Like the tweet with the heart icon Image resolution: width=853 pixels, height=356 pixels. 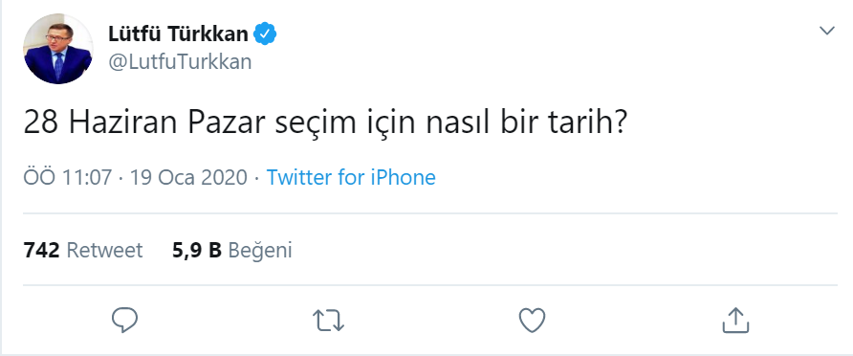coord(532,320)
